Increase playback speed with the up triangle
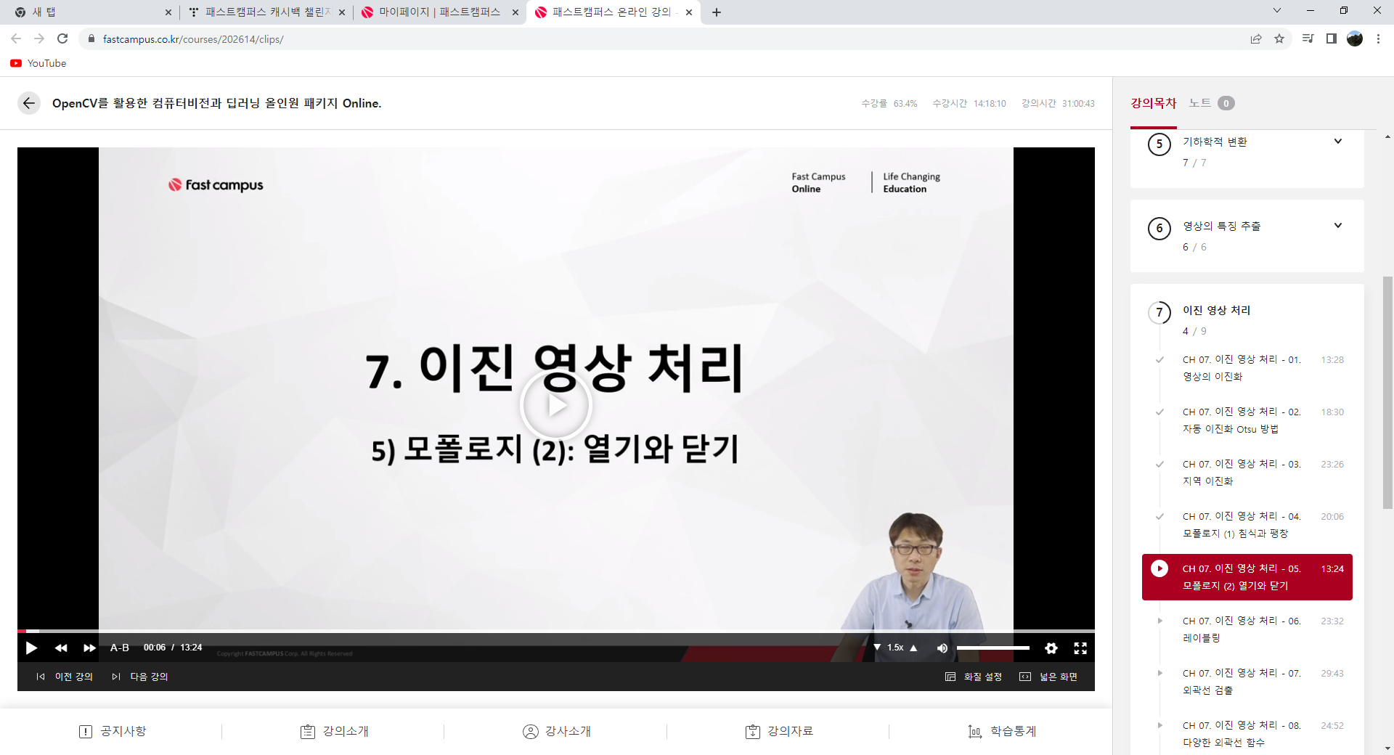Viewport: 1394px width, 755px height. [913, 648]
